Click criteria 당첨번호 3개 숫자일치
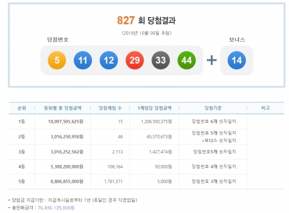The height and width of the screenshot is (213, 289). (214, 181)
